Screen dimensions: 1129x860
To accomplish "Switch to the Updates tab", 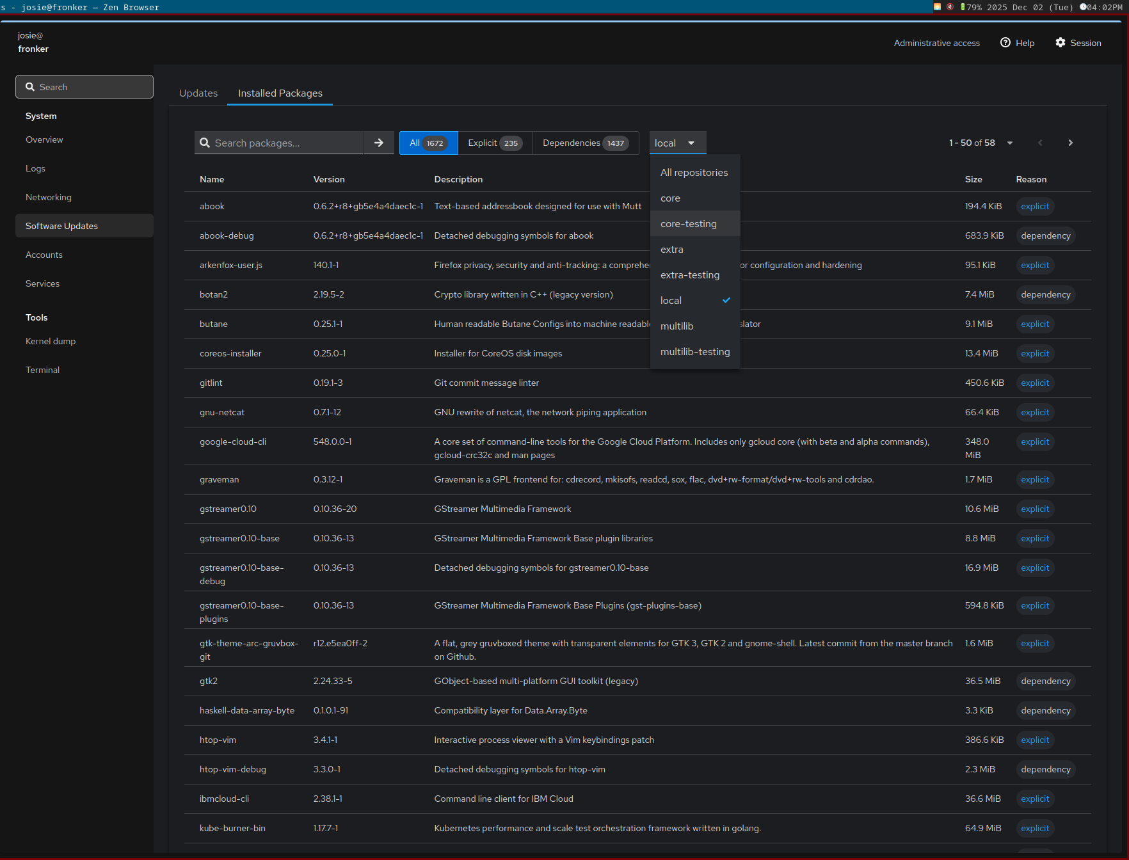I will click(198, 93).
